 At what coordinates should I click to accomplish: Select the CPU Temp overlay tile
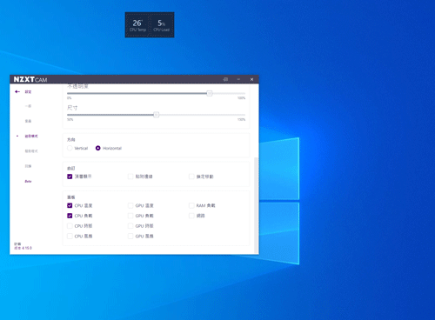point(137,25)
